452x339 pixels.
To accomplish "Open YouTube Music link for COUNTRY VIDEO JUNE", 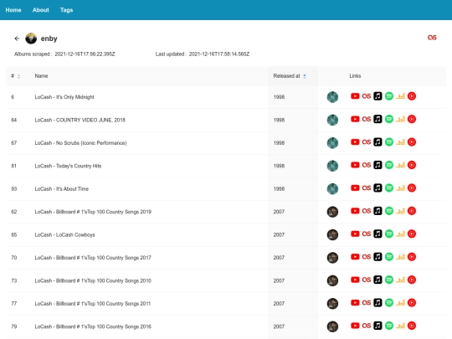I will [412, 119].
